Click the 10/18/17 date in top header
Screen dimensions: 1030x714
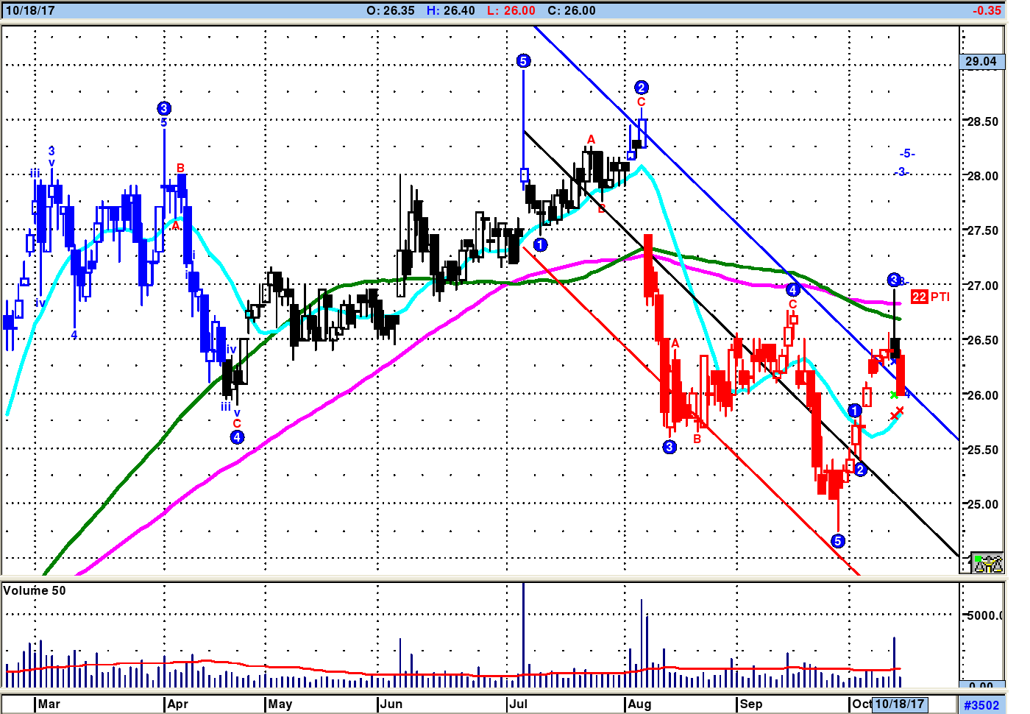point(30,10)
